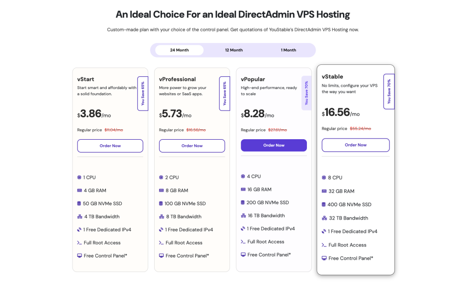Select the NVMe SSD icon in vPopular plan
Image resolution: width=467 pixels, height=283 pixels.
pos(243,202)
